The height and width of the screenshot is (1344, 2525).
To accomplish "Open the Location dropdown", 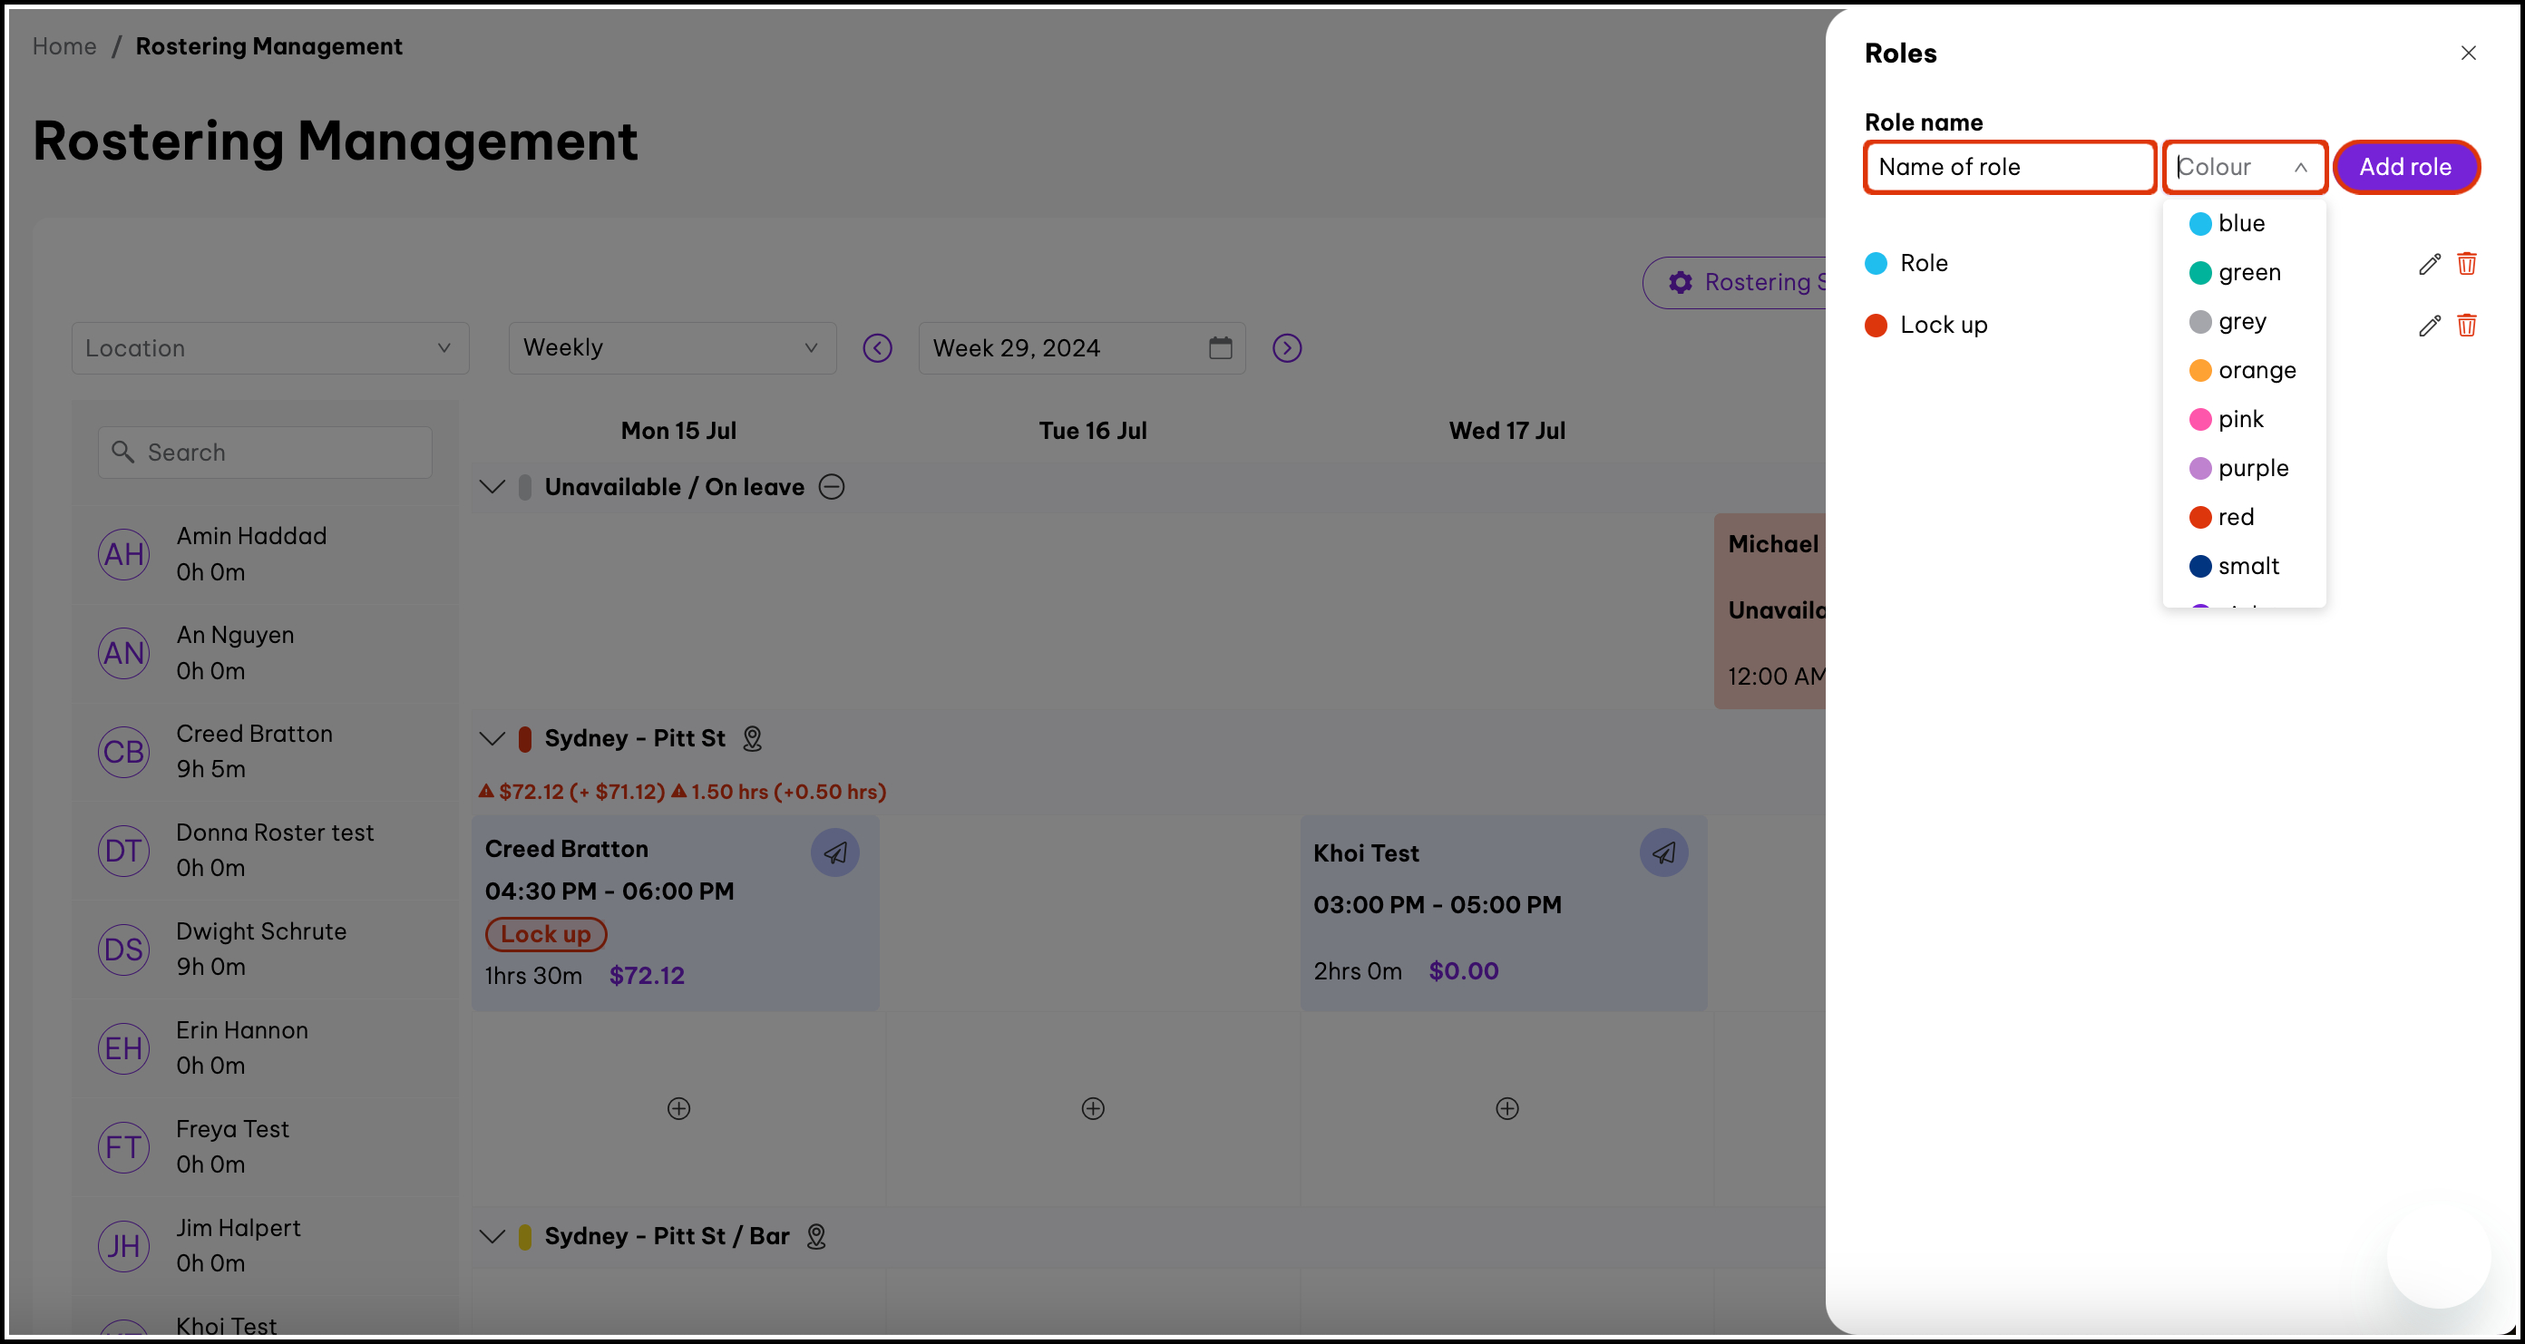I will [269, 348].
